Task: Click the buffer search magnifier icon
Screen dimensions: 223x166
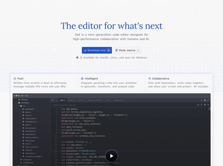Action: point(198,105)
